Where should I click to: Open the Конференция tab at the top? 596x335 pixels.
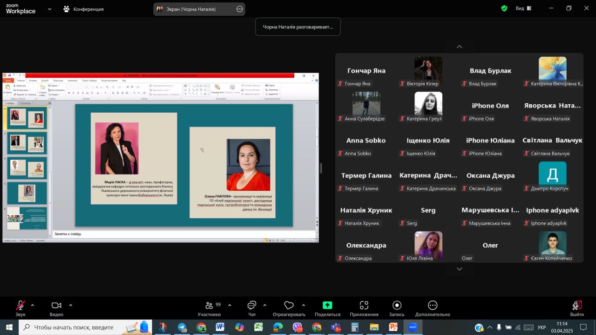click(84, 9)
